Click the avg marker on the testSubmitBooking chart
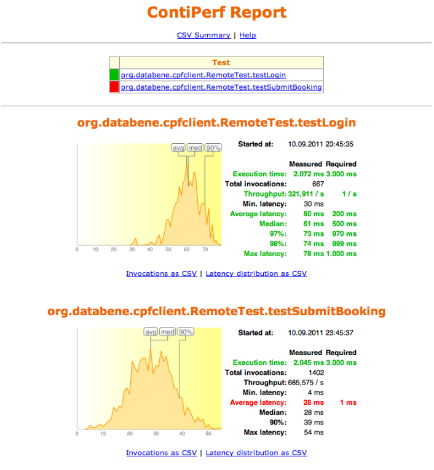 [151, 332]
